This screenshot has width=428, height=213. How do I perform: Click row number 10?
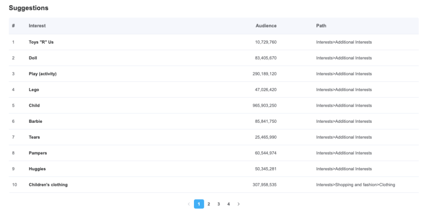(14, 185)
